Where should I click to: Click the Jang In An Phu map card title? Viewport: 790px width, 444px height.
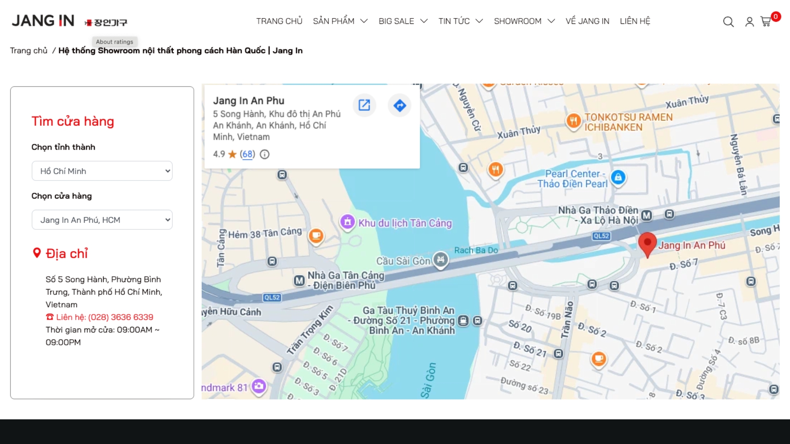point(249,101)
